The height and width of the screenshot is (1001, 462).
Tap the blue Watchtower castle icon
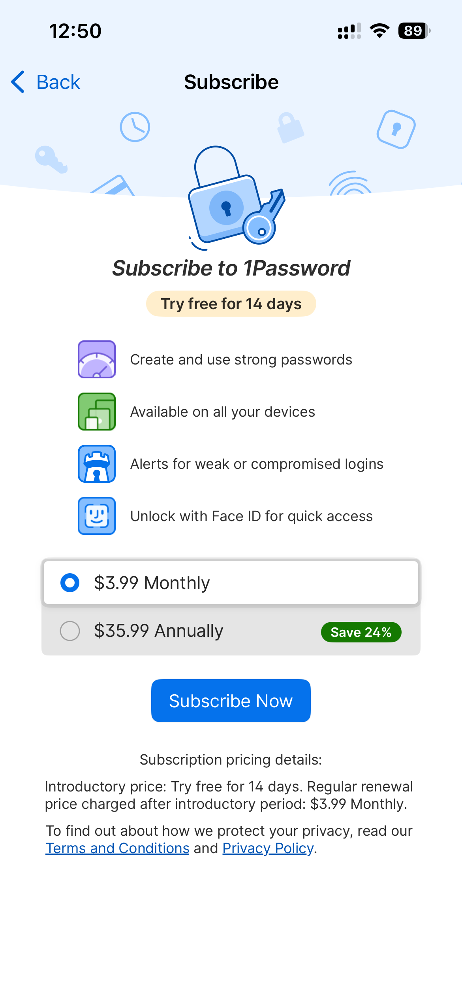coord(97,464)
